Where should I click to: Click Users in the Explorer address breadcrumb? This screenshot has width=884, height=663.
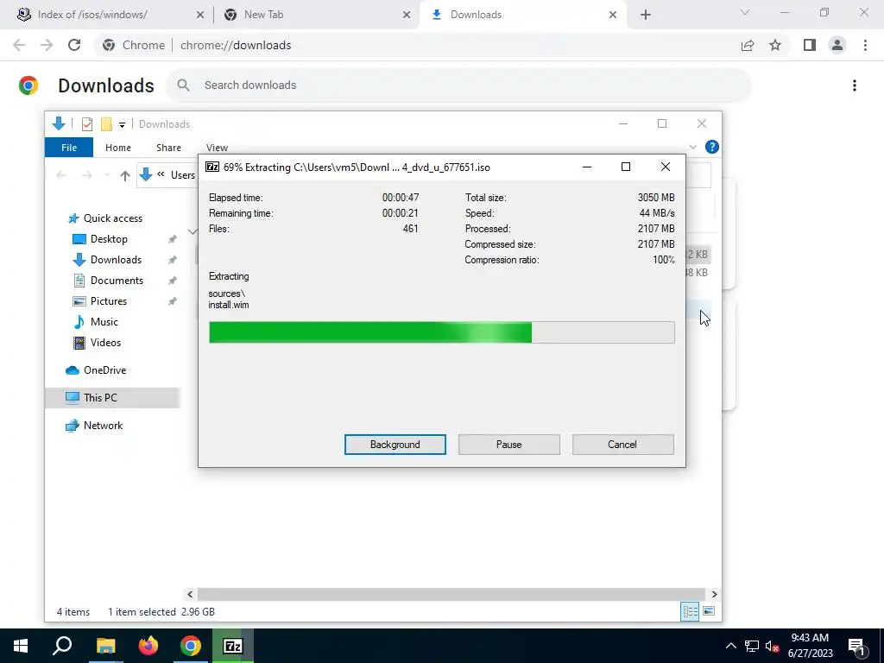click(183, 175)
